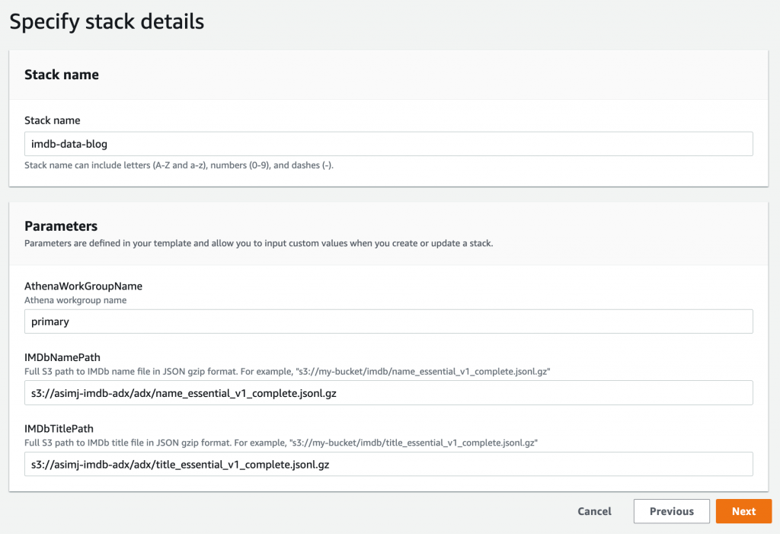Go back with the Previous button

(x=671, y=511)
